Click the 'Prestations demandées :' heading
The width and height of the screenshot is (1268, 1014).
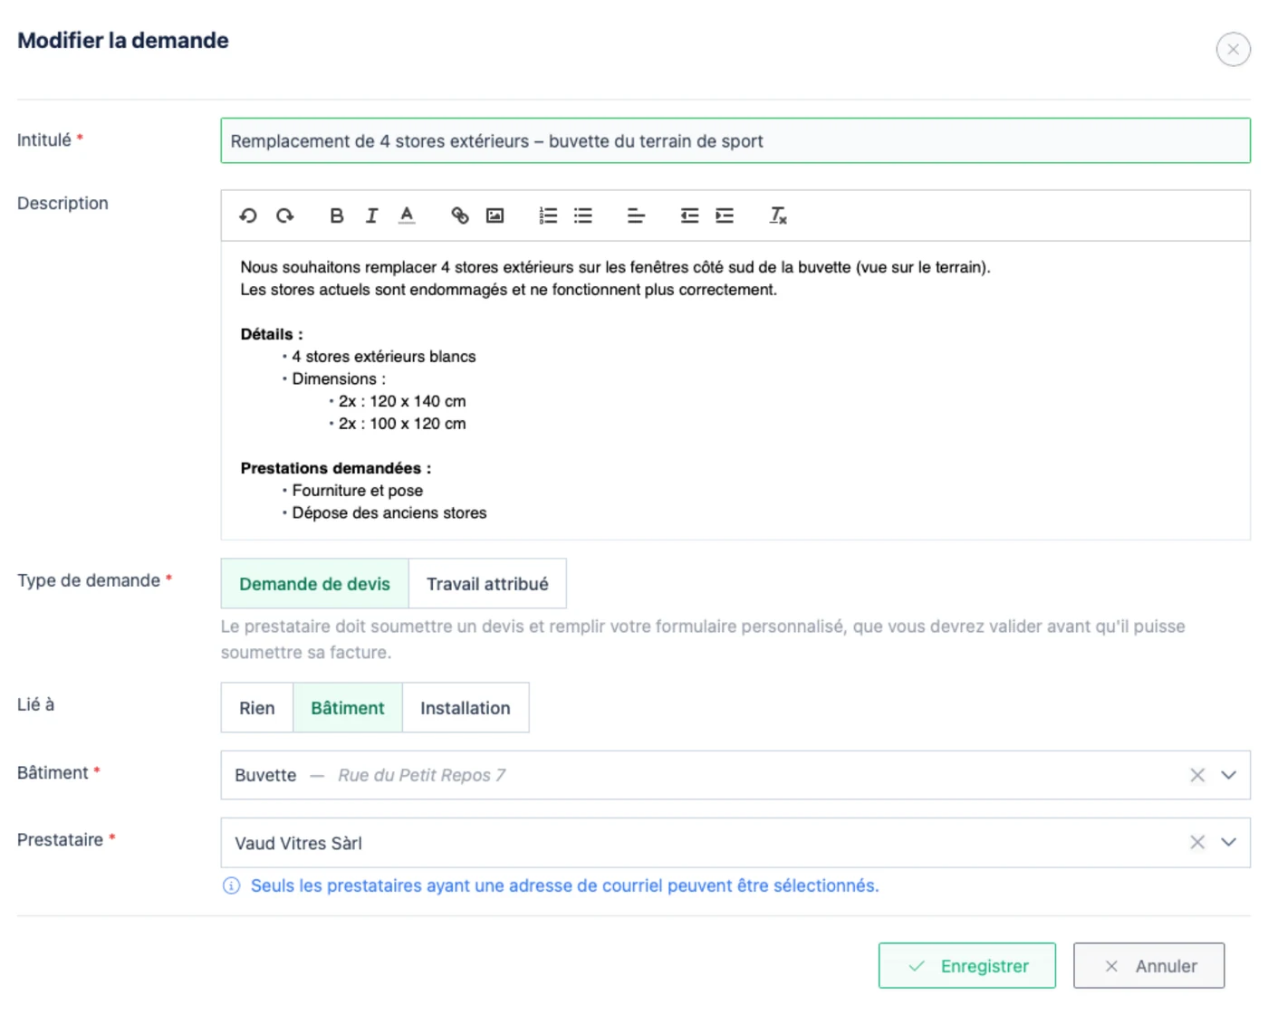tap(336, 468)
